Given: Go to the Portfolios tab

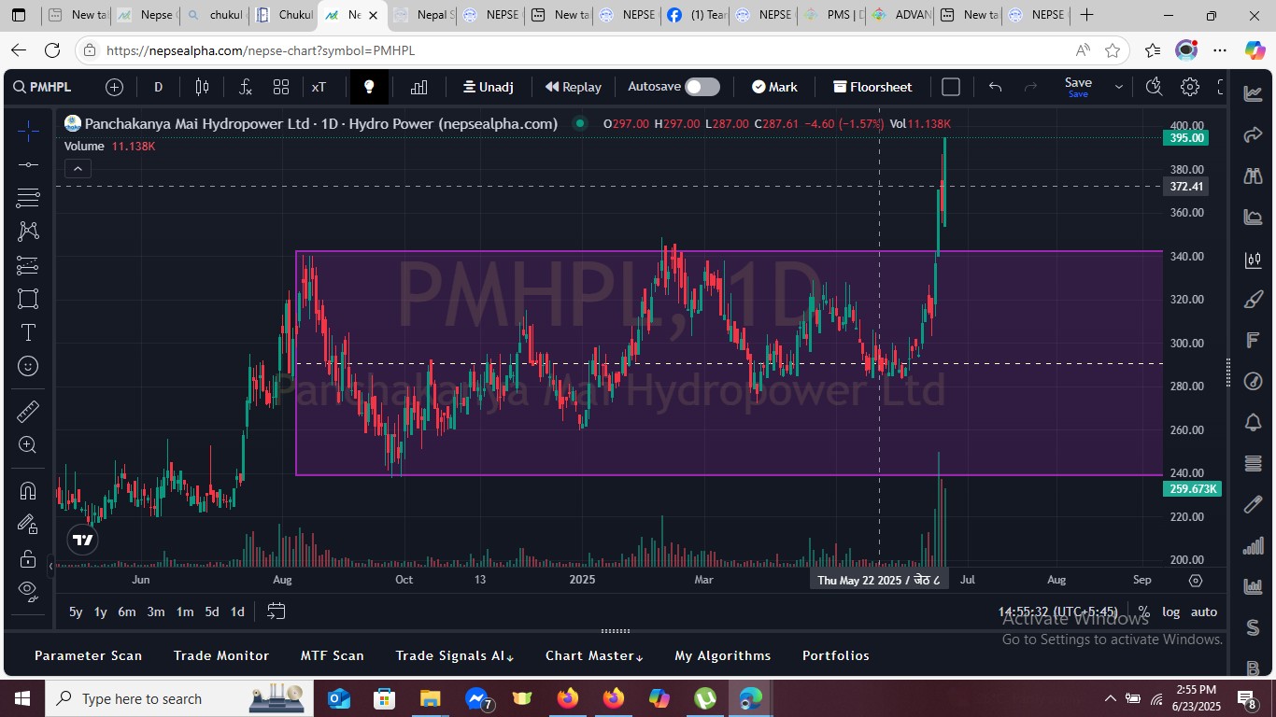Looking at the screenshot, I should 836,655.
